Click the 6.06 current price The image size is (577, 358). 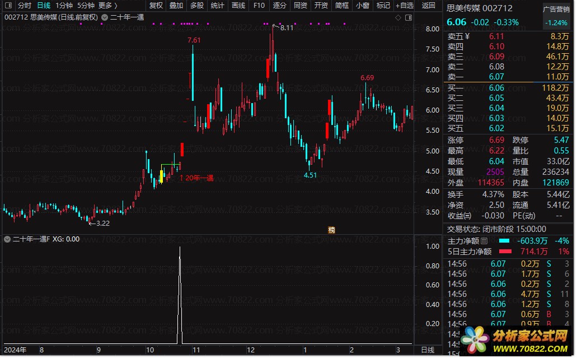pos(456,22)
